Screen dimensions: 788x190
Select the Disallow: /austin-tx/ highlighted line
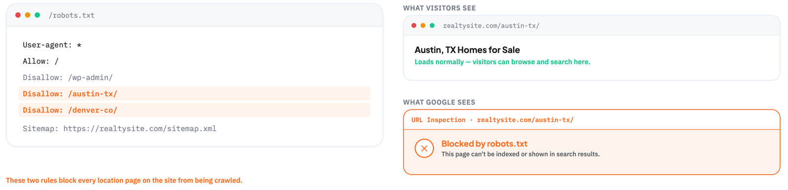195,94
